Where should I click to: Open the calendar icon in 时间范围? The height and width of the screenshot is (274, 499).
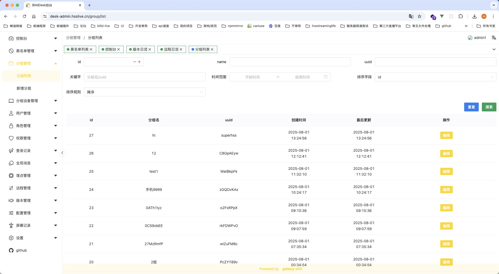point(326,77)
